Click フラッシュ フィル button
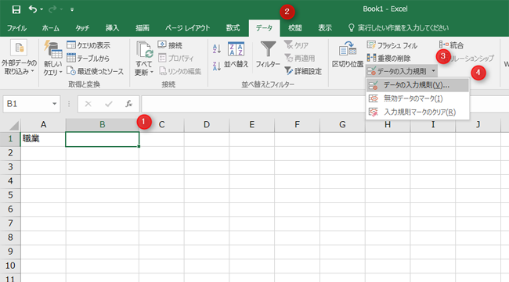 392,45
